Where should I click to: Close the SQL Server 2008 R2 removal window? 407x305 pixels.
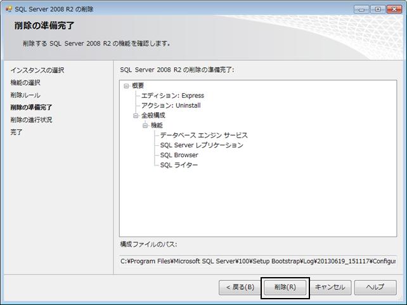[394, 10]
